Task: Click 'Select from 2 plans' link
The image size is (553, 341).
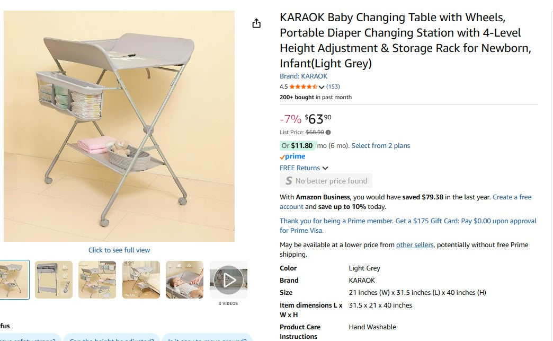Action: click(x=380, y=146)
